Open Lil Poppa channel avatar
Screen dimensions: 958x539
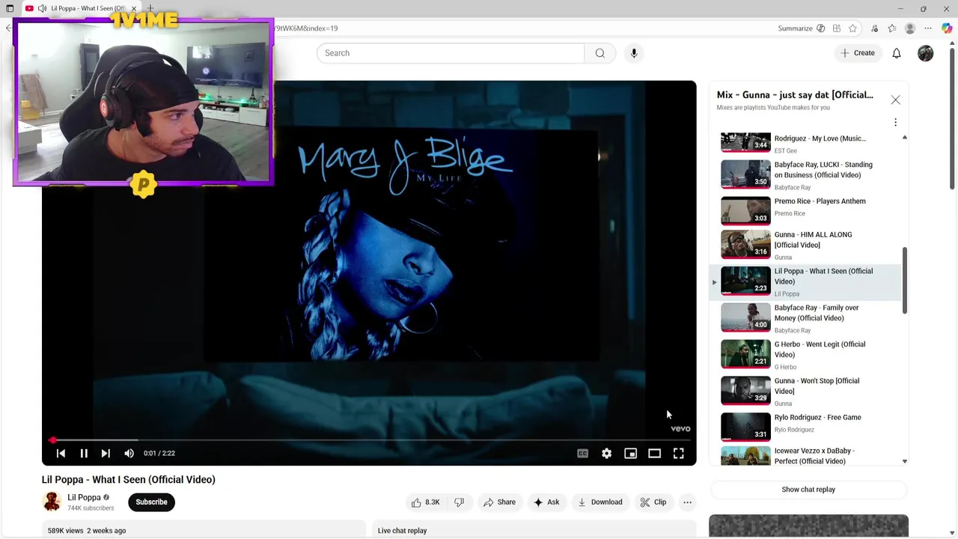[52, 502]
